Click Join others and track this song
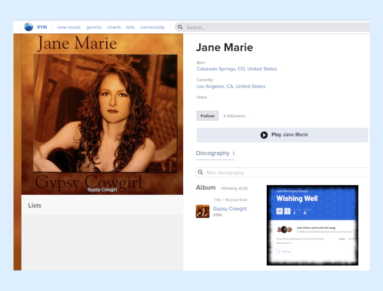Image resolution: width=383 pixels, height=291 pixels. [316, 228]
